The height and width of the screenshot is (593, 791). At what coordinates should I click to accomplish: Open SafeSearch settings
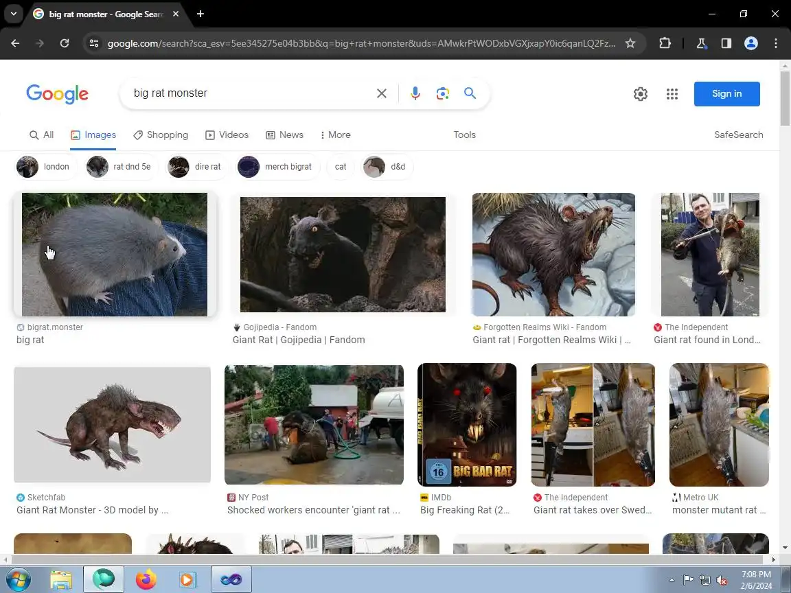tap(739, 135)
